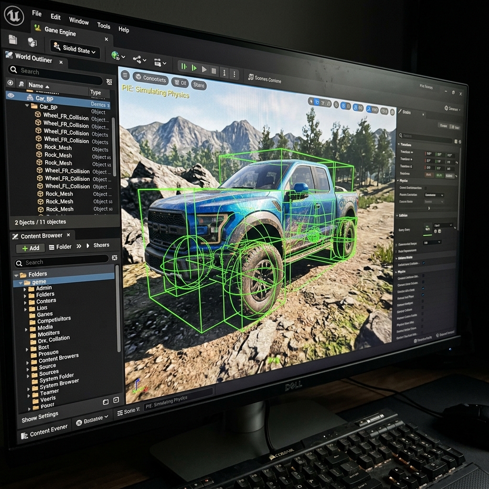489x489 pixels.
Task: Open the Window menu
Action: coord(79,21)
